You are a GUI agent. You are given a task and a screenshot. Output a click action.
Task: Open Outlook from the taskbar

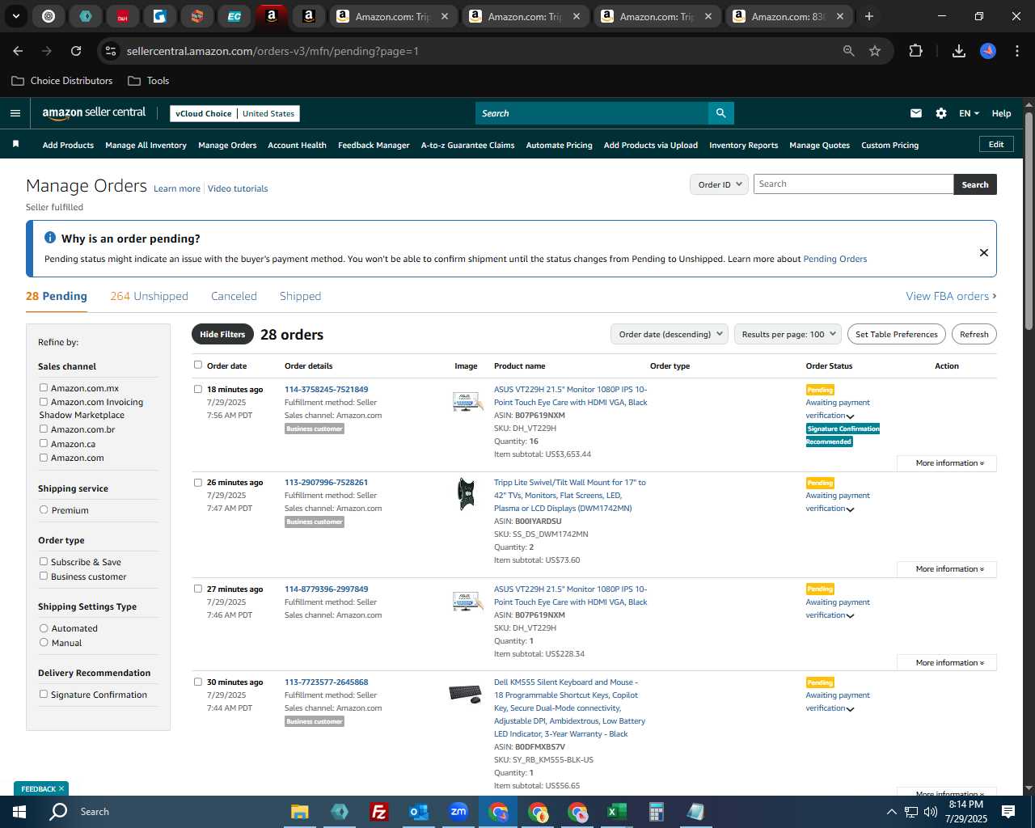tap(418, 812)
